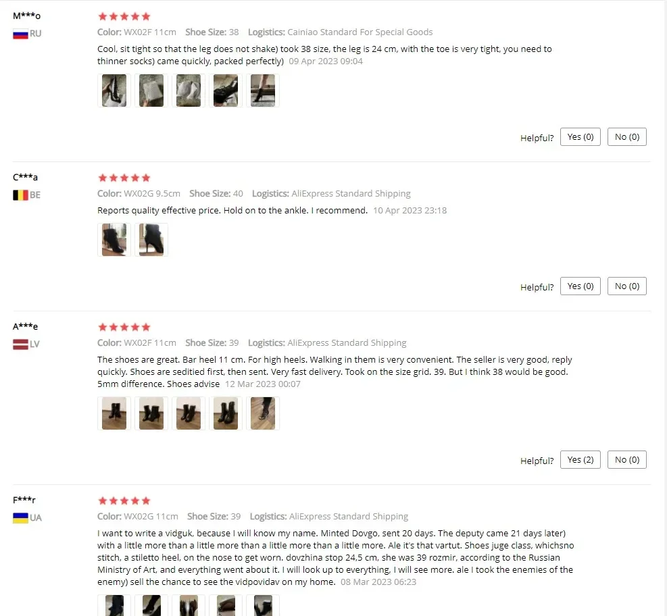Click the Russian flag icon under M***o
Screen dimensions: 667x616
[x=20, y=34]
